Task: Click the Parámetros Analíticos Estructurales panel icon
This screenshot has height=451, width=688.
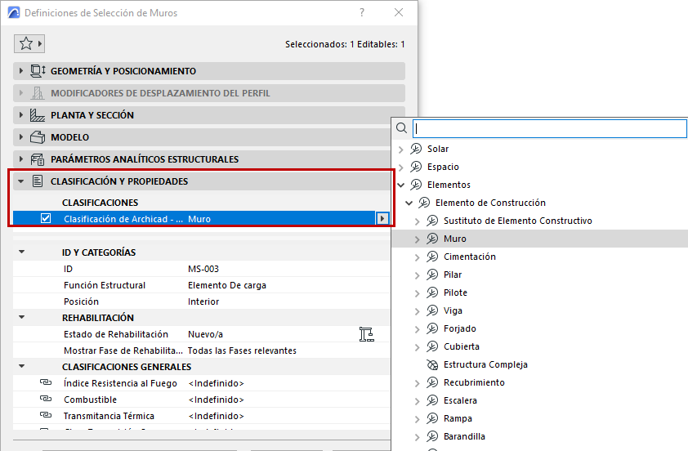Action: tap(38, 159)
